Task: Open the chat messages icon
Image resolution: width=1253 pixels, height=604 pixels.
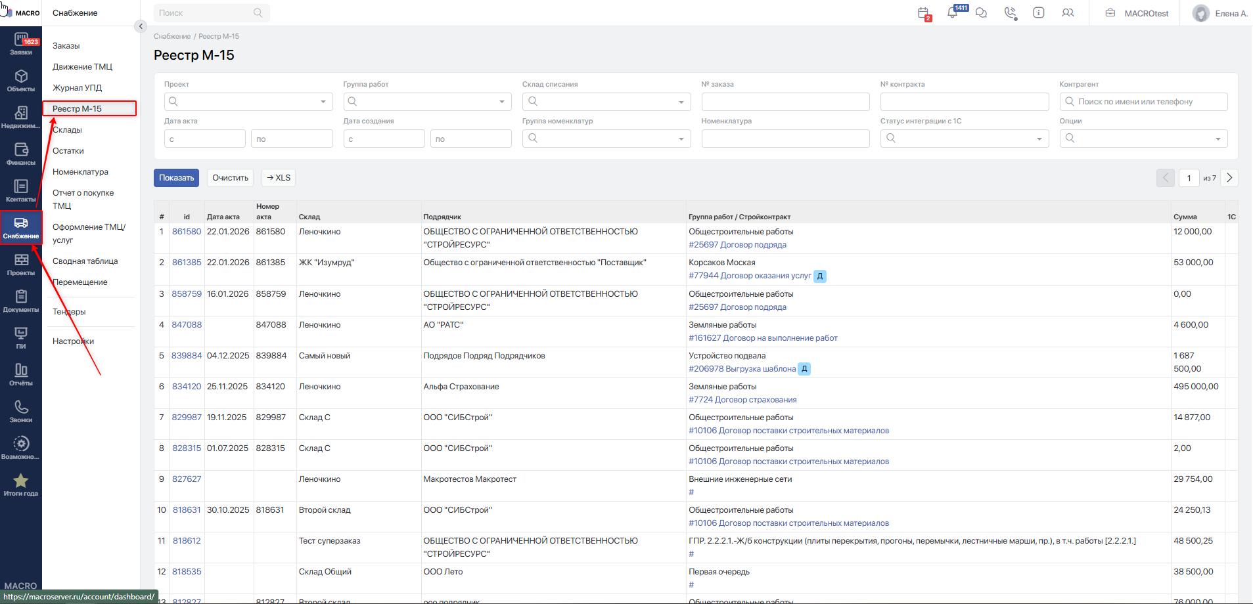Action: (981, 13)
